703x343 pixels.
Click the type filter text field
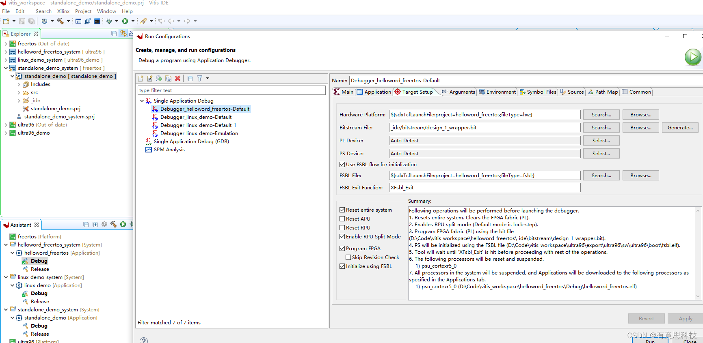coord(231,90)
